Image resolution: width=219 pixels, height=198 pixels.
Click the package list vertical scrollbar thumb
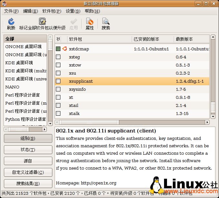(213, 107)
